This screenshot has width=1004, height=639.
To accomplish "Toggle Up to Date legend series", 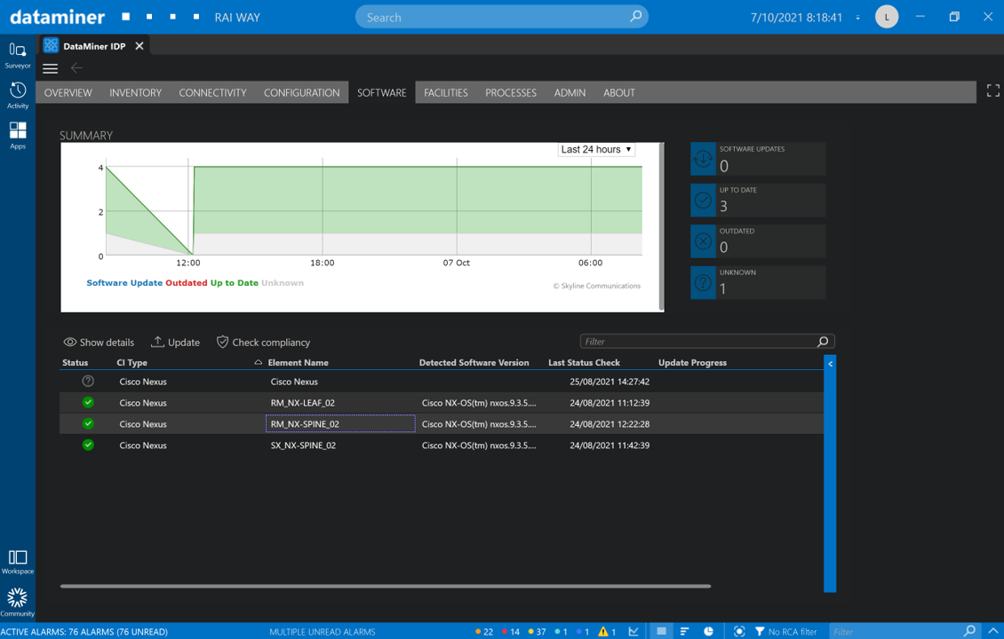I will [x=235, y=283].
